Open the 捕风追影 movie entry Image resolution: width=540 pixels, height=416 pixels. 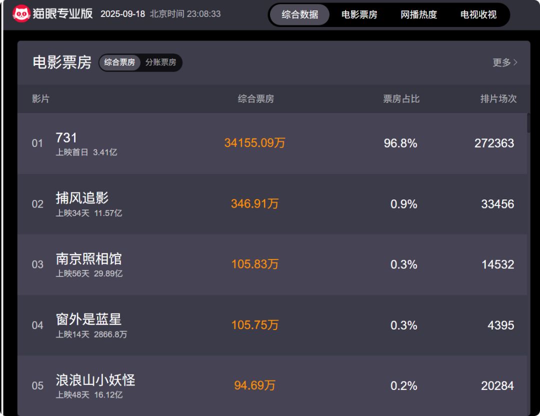point(82,198)
